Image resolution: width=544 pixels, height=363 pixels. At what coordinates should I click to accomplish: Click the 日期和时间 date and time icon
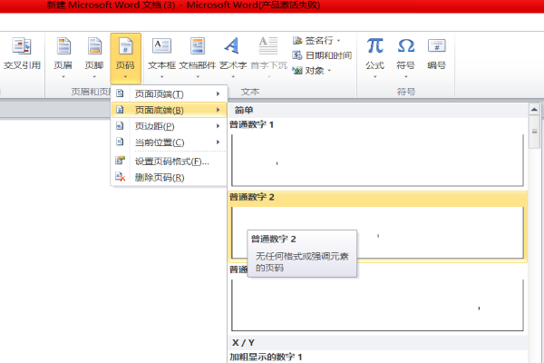point(297,55)
